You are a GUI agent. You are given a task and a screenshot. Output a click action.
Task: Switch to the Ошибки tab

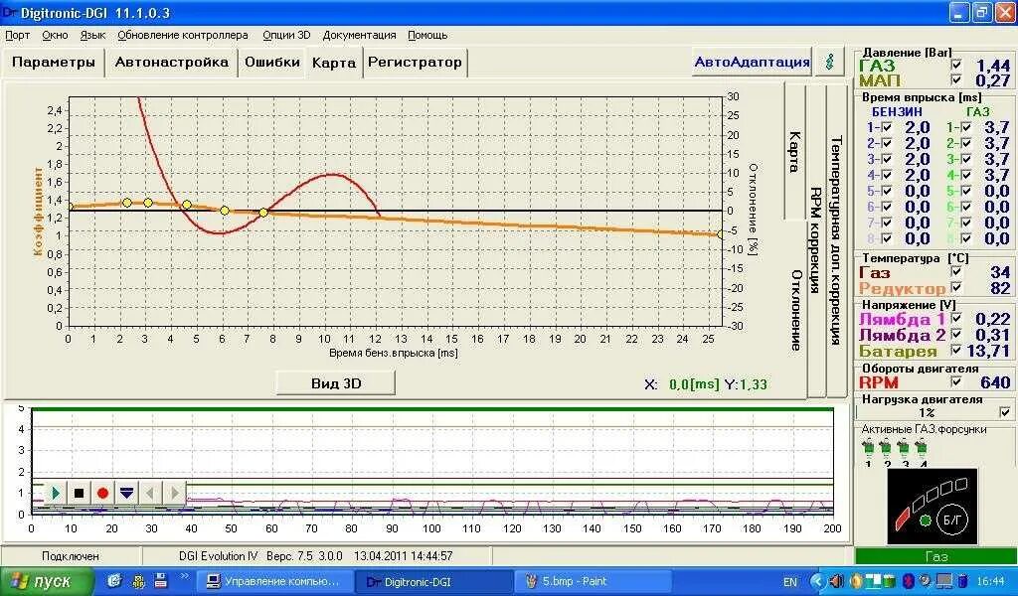(x=272, y=63)
